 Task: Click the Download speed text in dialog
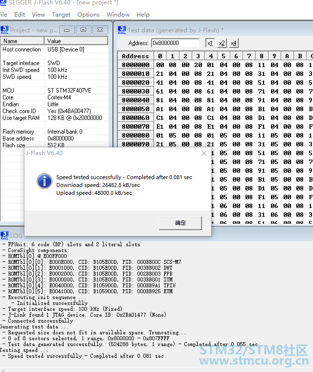click(x=98, y=185)
